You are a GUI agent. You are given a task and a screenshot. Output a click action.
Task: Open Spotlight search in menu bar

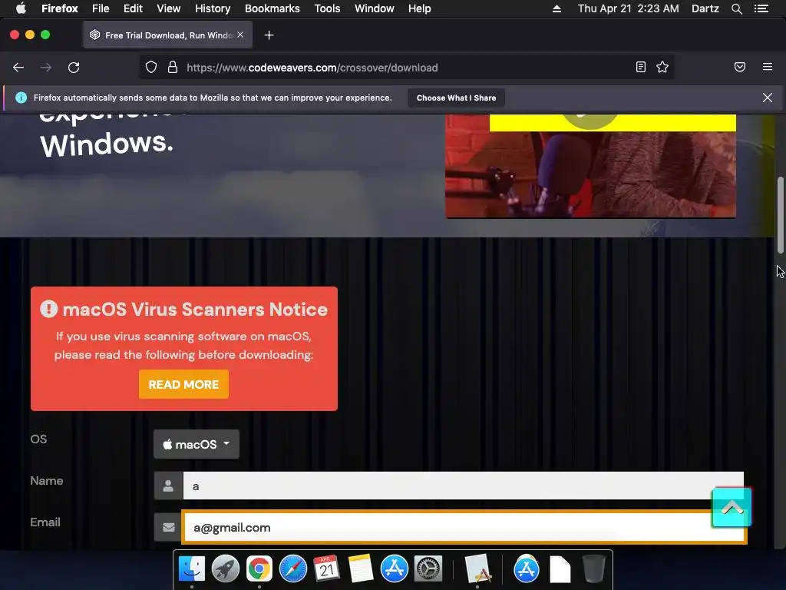[736, 8]
